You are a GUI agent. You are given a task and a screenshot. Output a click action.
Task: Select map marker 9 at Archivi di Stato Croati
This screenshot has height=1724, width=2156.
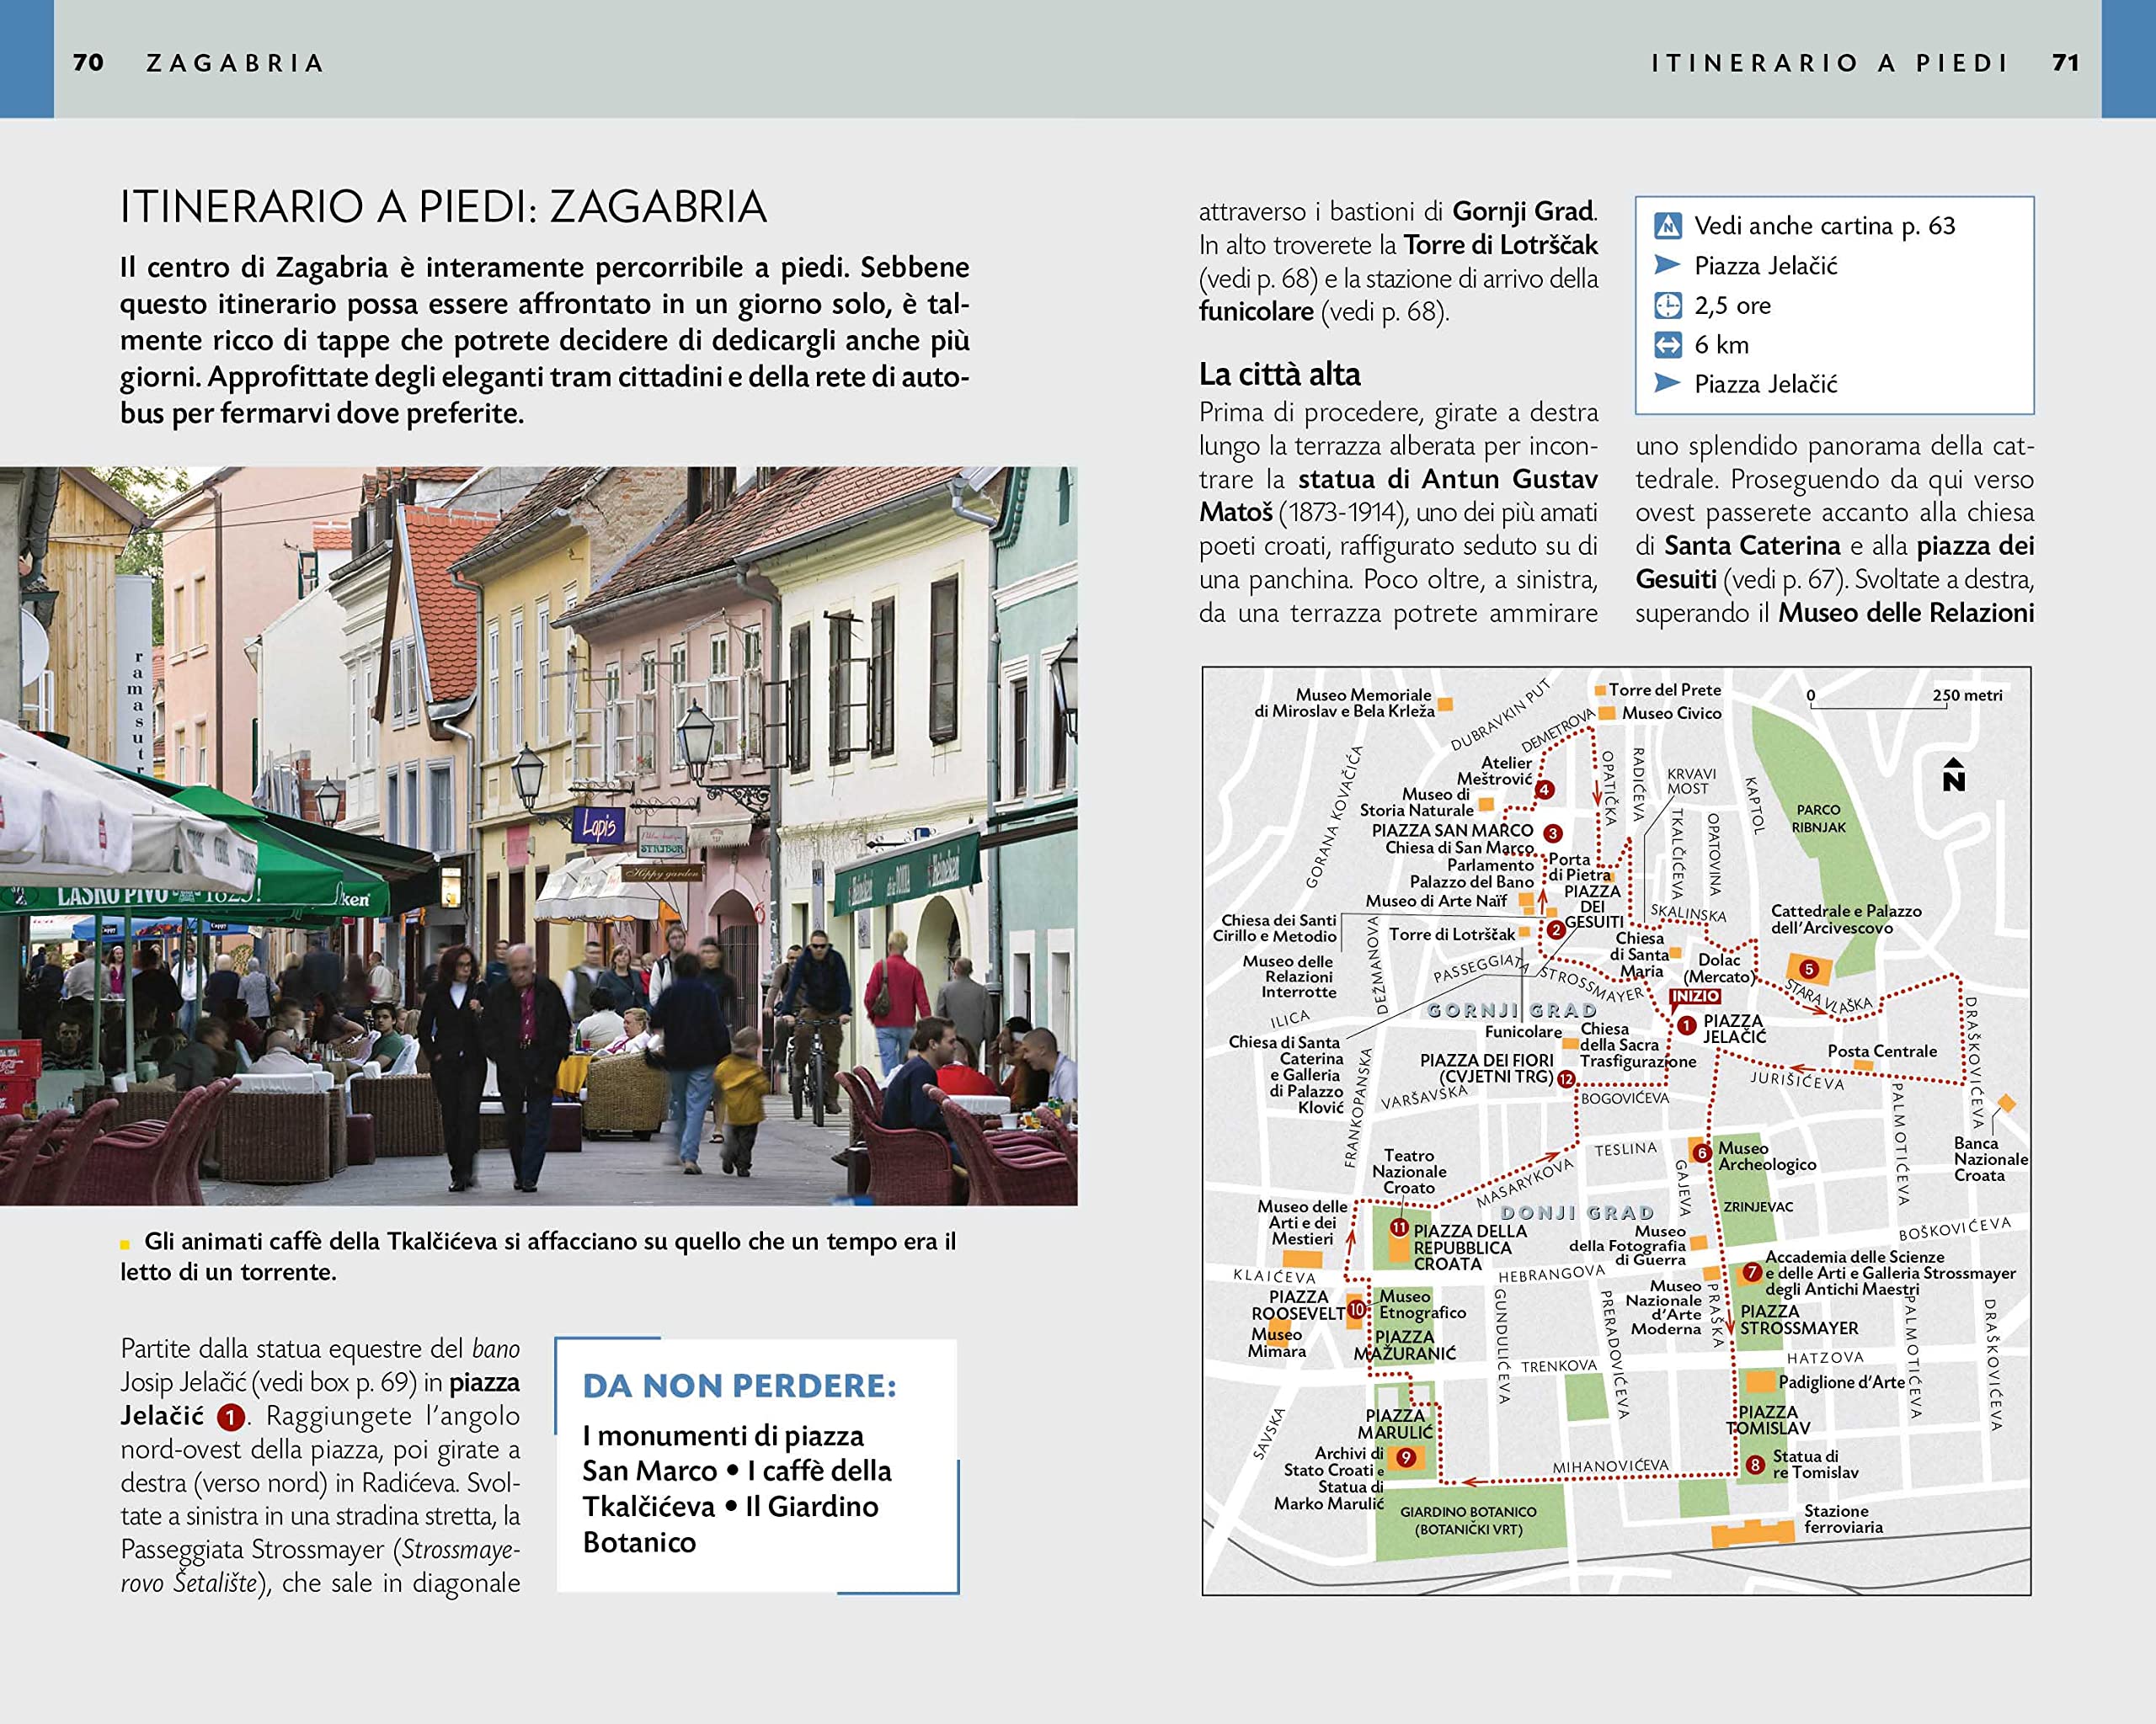pyautogui.click(x=1405, y=1458)
